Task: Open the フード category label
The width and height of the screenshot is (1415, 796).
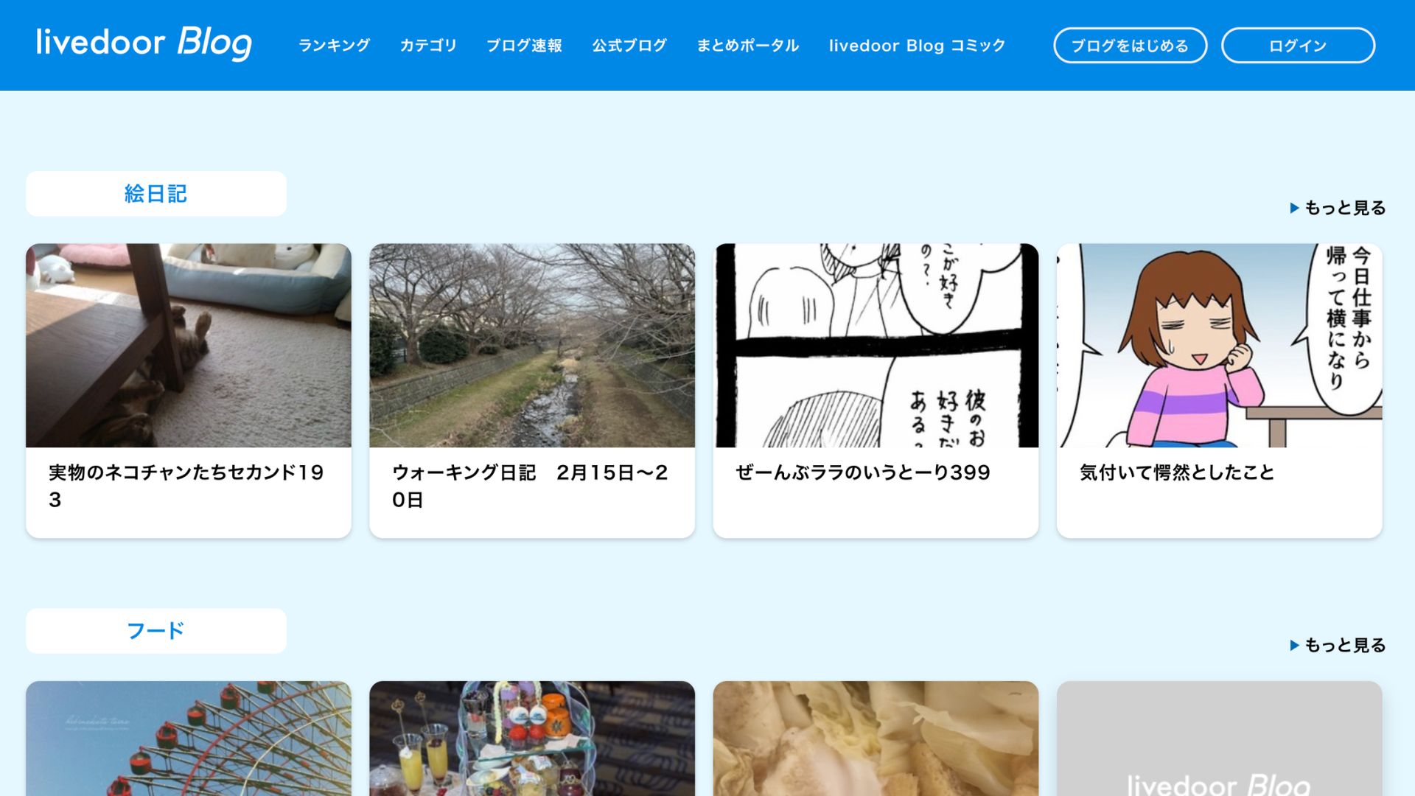Action: point(156,631)
